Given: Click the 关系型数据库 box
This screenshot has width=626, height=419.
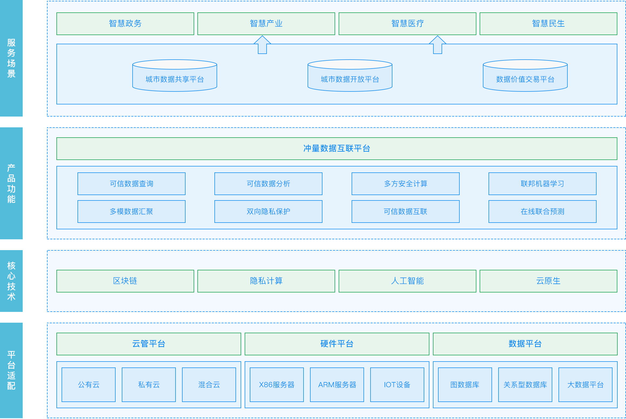Looking at the screenshot, I should click(x=525, y=385).
